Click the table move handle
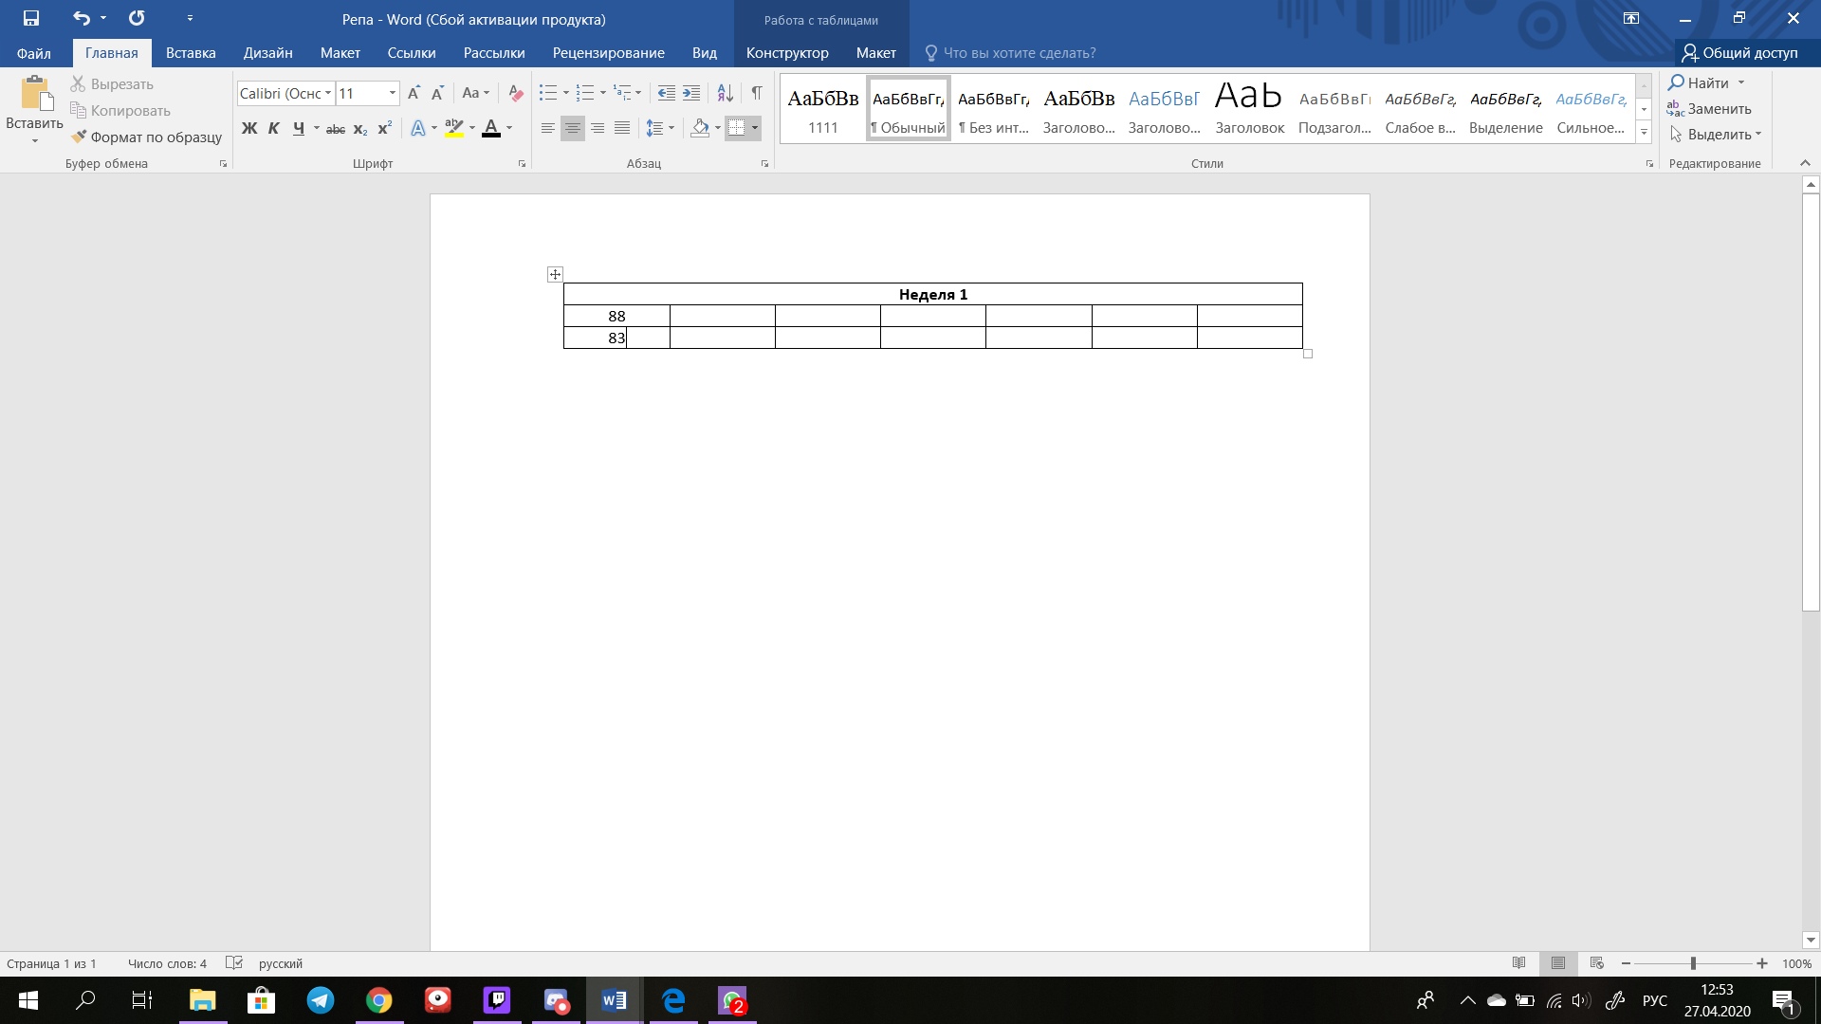 (555, 274)
